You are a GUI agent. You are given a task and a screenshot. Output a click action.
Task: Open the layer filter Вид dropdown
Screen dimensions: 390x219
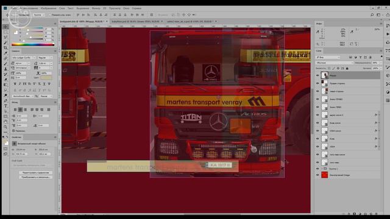pyautogui.click(x=328, y=57)
